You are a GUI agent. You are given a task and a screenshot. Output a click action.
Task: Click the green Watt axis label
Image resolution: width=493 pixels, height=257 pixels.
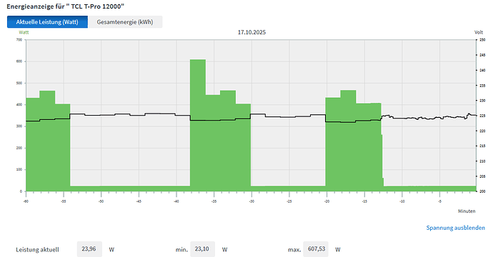[24, 32]
